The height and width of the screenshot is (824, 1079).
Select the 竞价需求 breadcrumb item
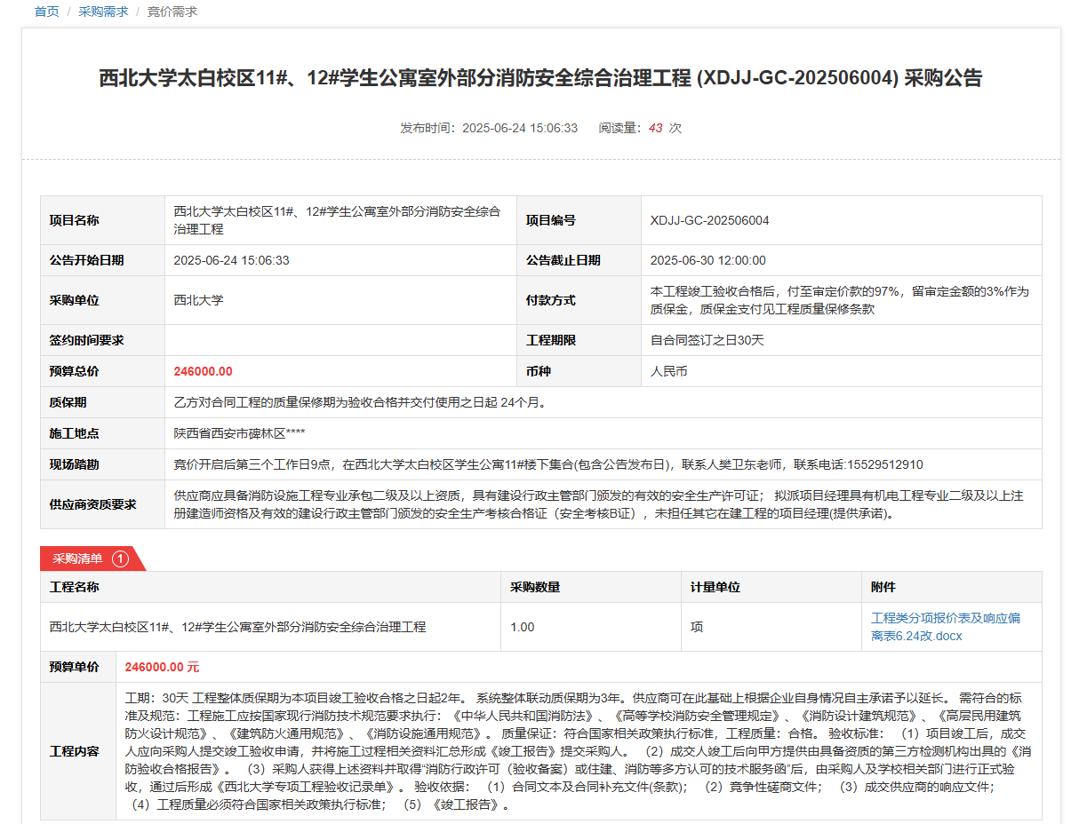(172, 12)
